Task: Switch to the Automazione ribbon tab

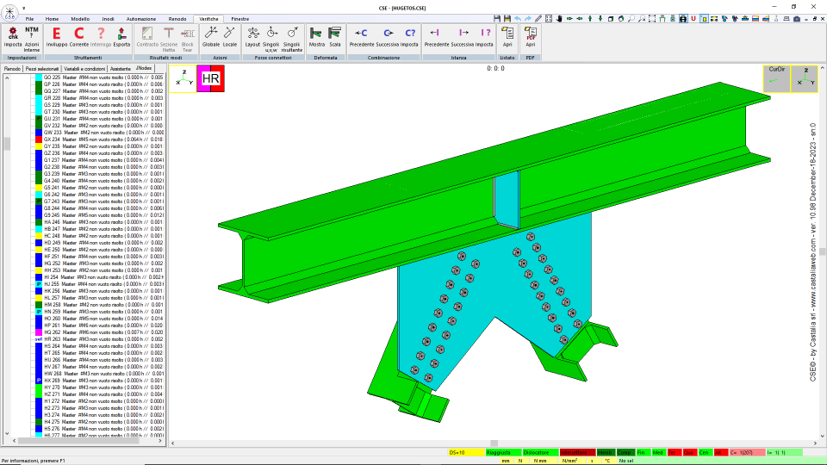Action: pos(140,19)
